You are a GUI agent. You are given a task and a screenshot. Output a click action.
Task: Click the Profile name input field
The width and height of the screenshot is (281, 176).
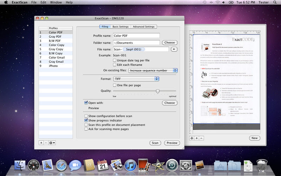(x=136, y=36)
